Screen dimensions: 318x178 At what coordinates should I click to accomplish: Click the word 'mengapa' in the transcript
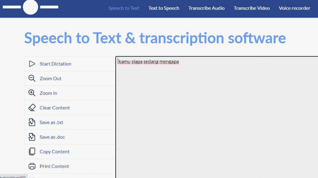169,61
